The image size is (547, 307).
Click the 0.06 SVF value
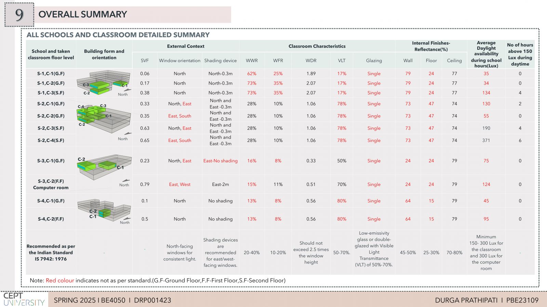tap(145, 73)
